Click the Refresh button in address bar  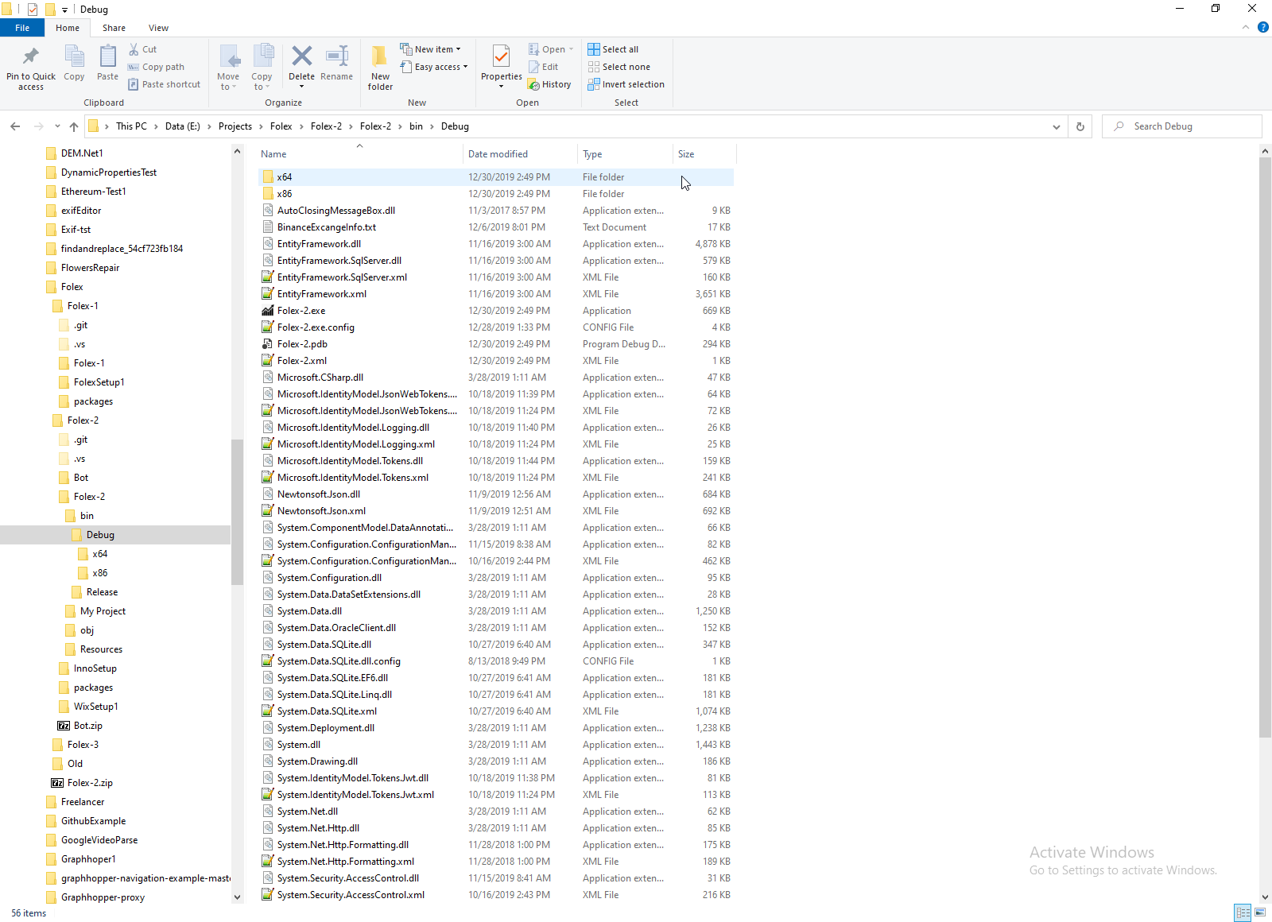(x=1080, y=126)
